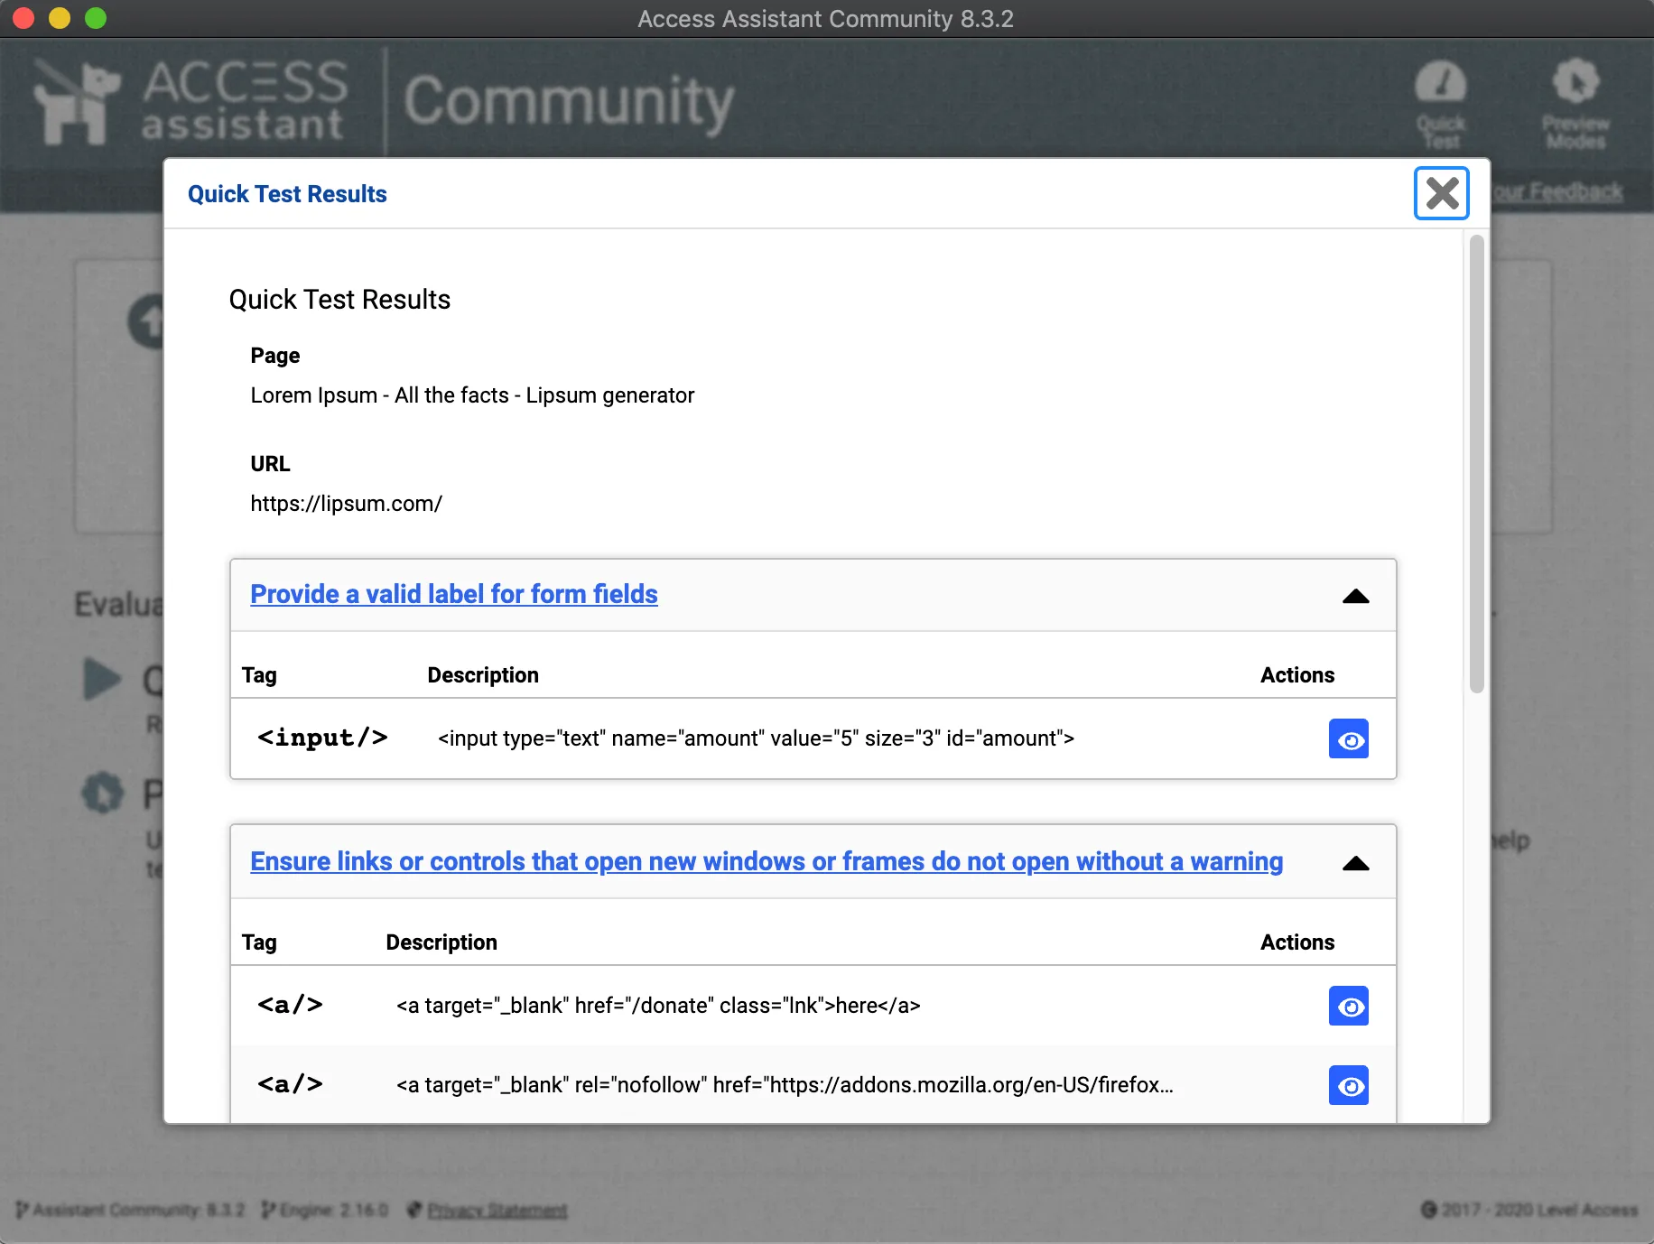Click the macOS yellow minimize window button
Viewport: 1654px width, 1244px height.
pos(60,18)
